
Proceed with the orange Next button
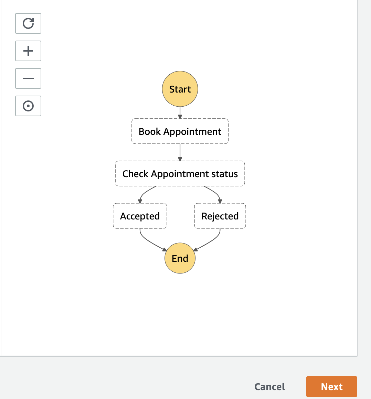tap(332, 387)
